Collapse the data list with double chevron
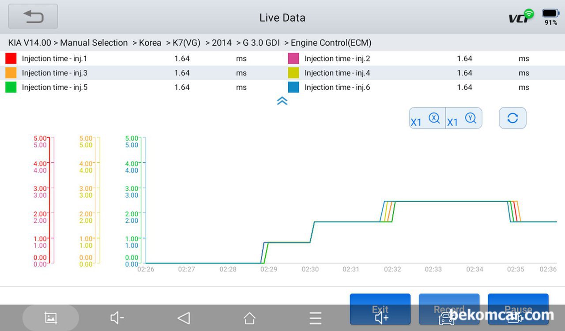The image size is (565, 331). pyautogui.click(x=282, y=101)
